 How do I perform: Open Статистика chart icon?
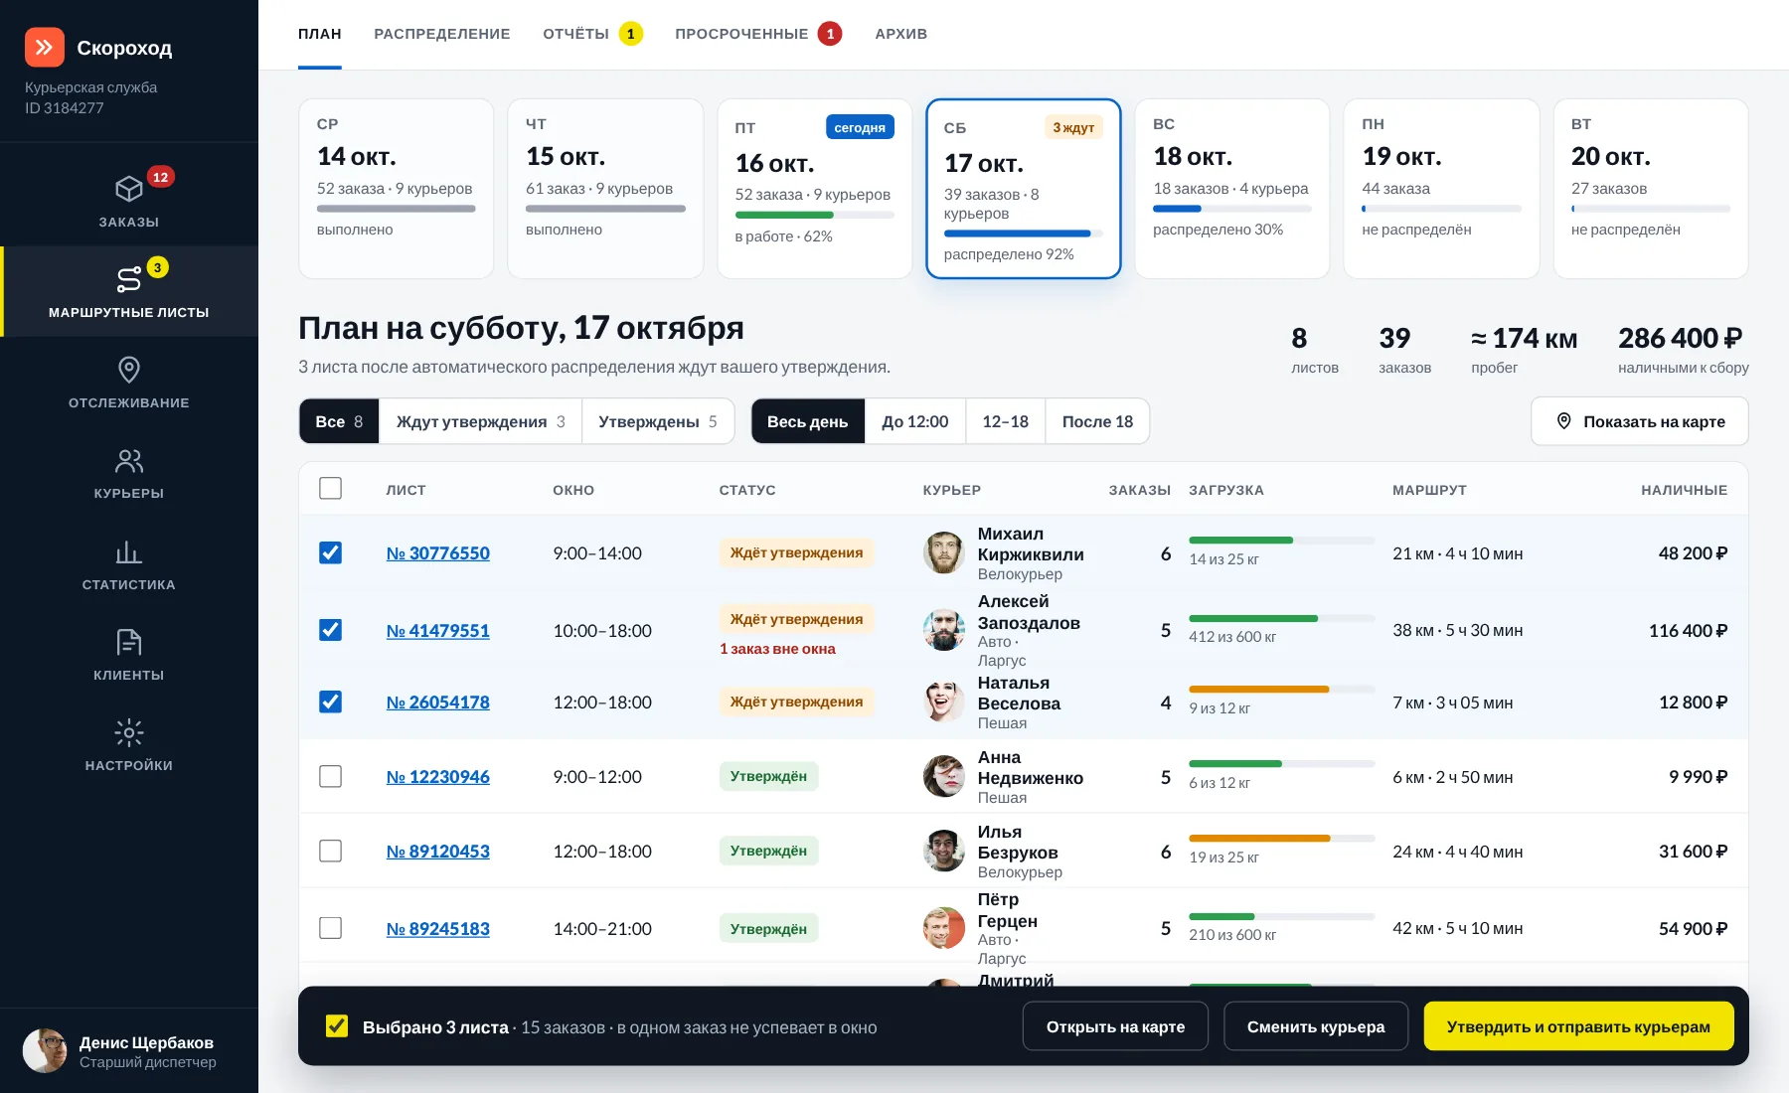pyautogui.click(x=129, y=551)
